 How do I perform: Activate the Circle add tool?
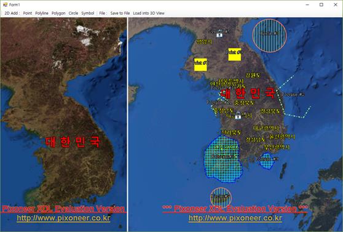[73, 13]
